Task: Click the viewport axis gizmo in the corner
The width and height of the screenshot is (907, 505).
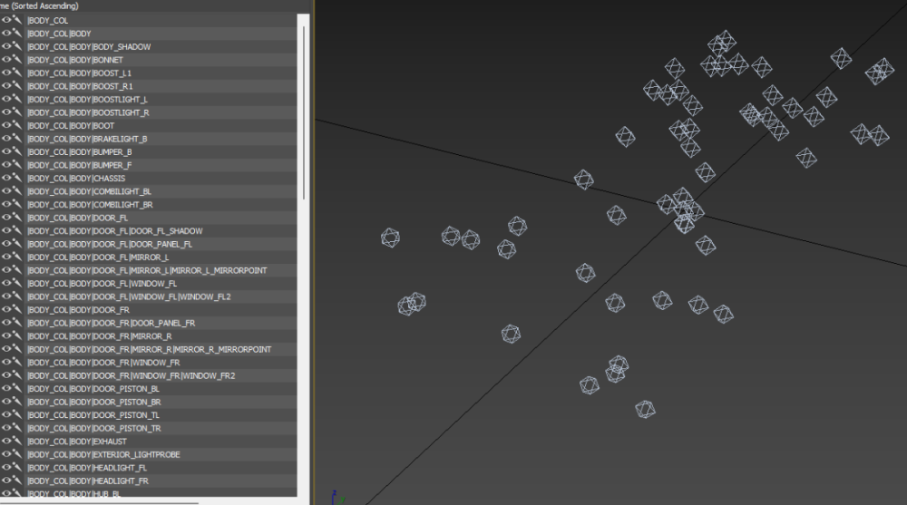Action: (x=335, y=497)
